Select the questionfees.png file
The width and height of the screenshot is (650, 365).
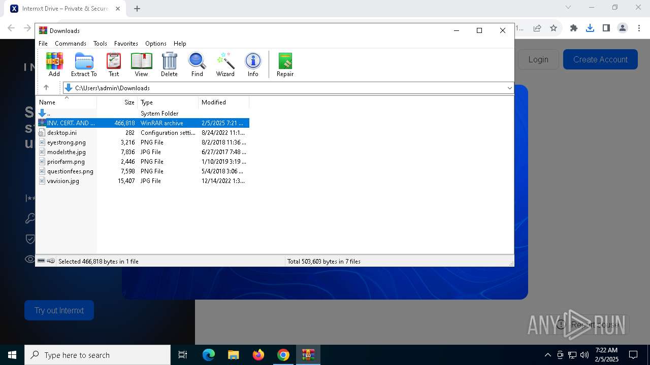tap(142, 171)
